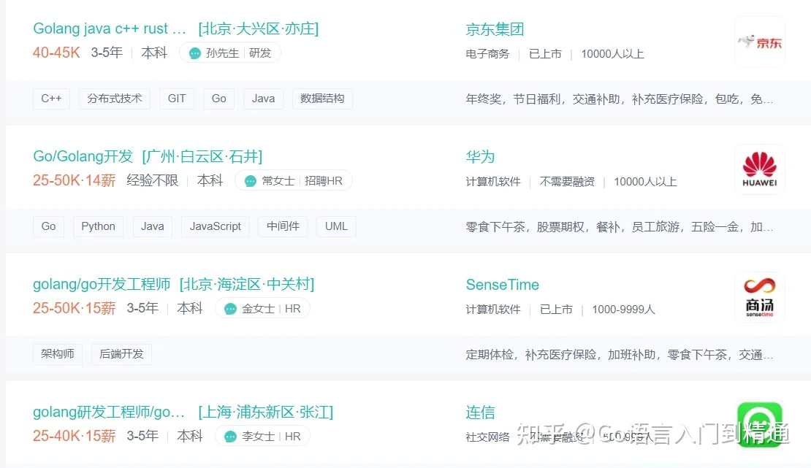The width and height of the screenshot is (811, 468).
Task: Click the JD.com company logo
Action: [x=759, y=42]
